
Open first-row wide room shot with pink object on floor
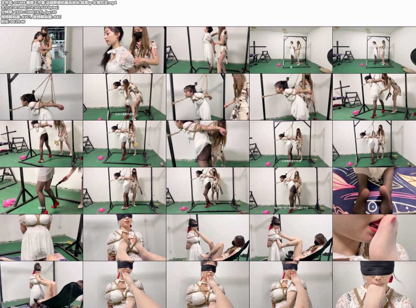click(291, 50)
